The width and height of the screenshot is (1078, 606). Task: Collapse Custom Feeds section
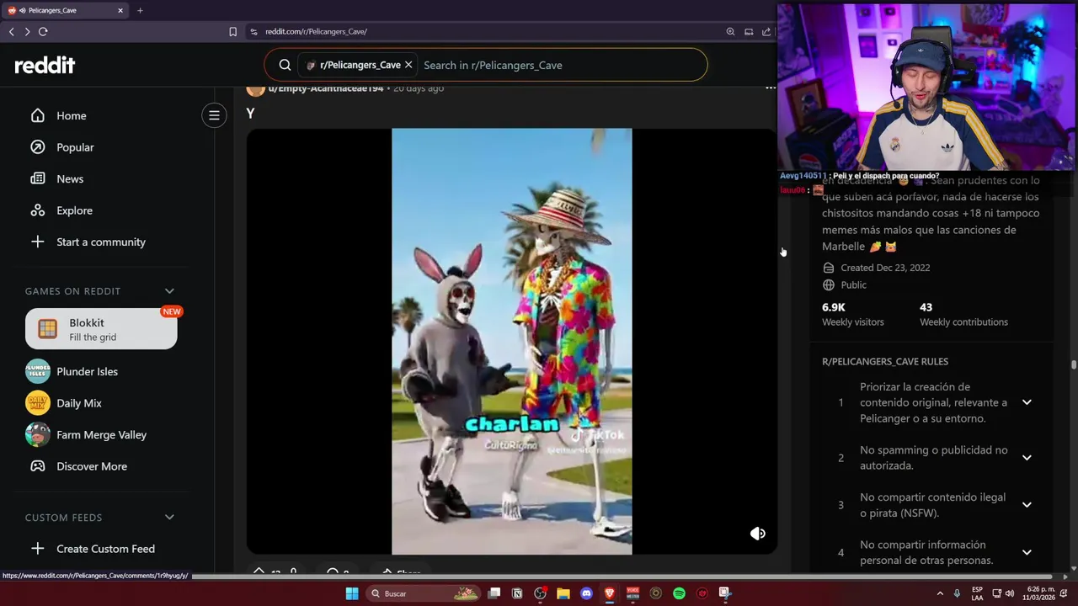[x=169, y=518]
